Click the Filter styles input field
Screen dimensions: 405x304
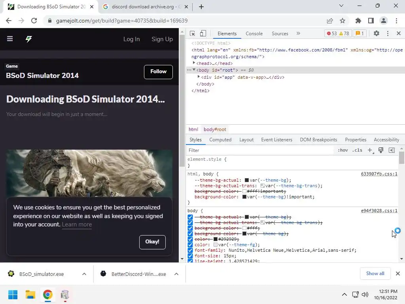[260, 150]
